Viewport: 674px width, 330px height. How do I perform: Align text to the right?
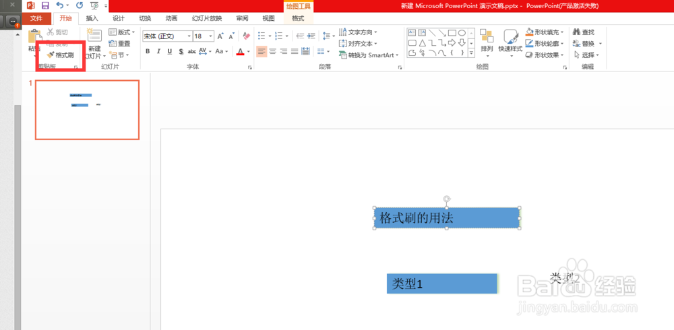(284, 52)
